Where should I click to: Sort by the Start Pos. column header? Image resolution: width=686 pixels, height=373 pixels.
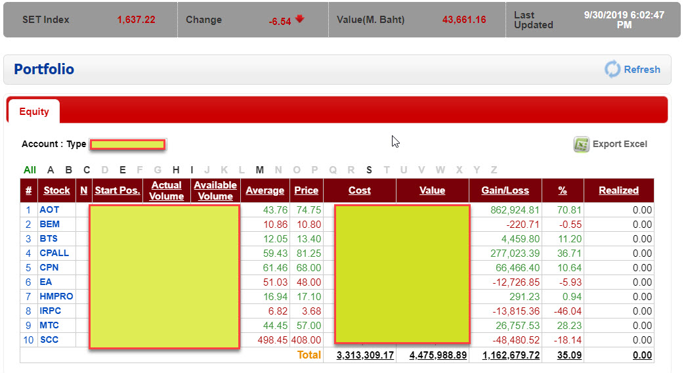click(118, 190)
